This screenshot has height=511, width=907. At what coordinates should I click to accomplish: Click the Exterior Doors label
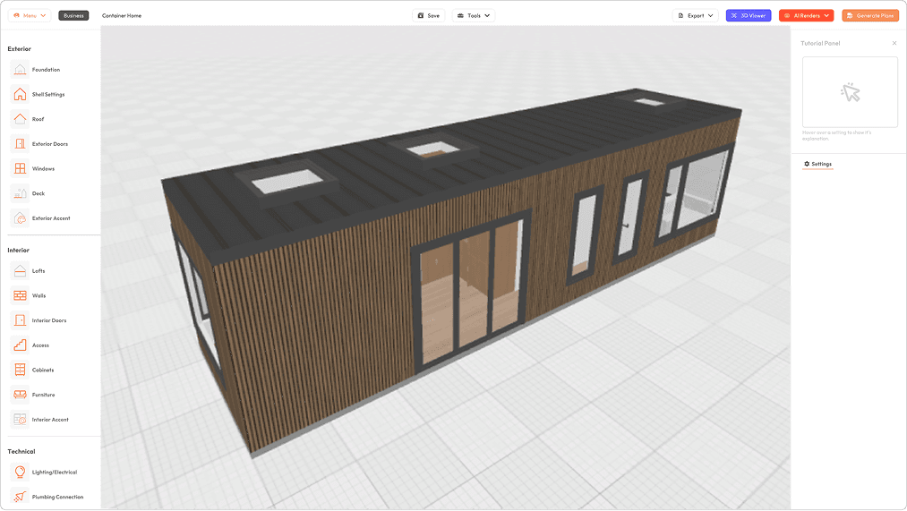[50, 144]
